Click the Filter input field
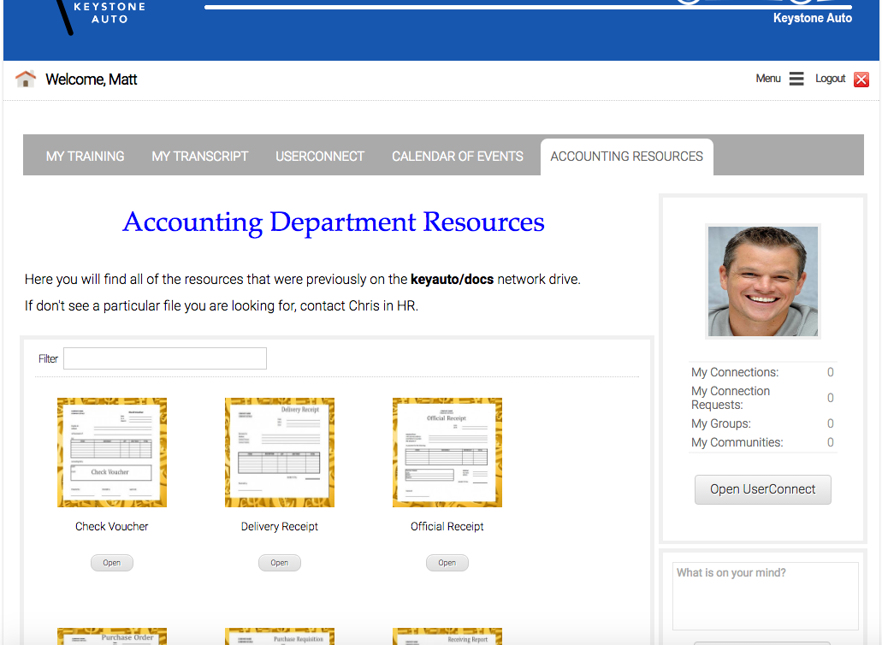The height and width of the screenshot is (645, 882). pyautogui.click(x=165, y=358)
